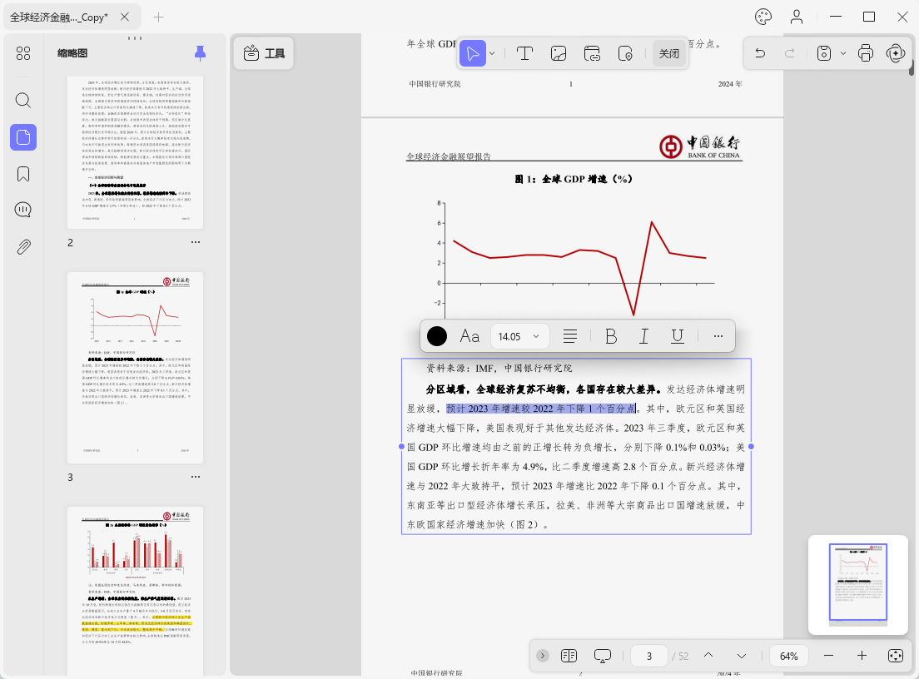Select the Text insertion tool
Screen dimensions: 919x679
[525, 52]
